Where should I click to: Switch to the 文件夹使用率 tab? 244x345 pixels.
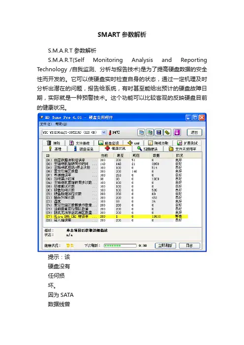coord(183,149)
